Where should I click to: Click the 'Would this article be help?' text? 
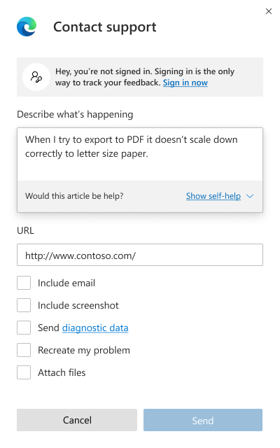pyautogui.click(x=74, y=196)
